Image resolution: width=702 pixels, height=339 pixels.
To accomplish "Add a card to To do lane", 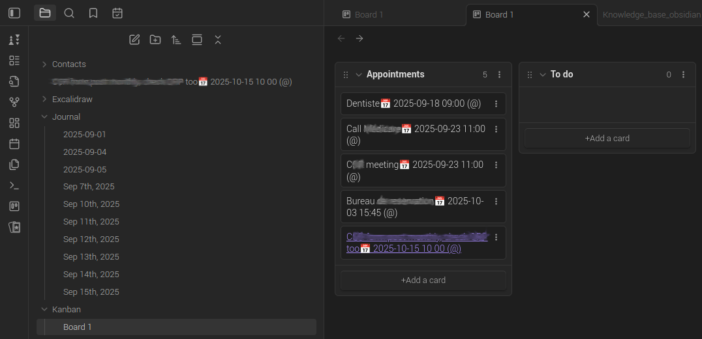I will [x=607, y=138].
